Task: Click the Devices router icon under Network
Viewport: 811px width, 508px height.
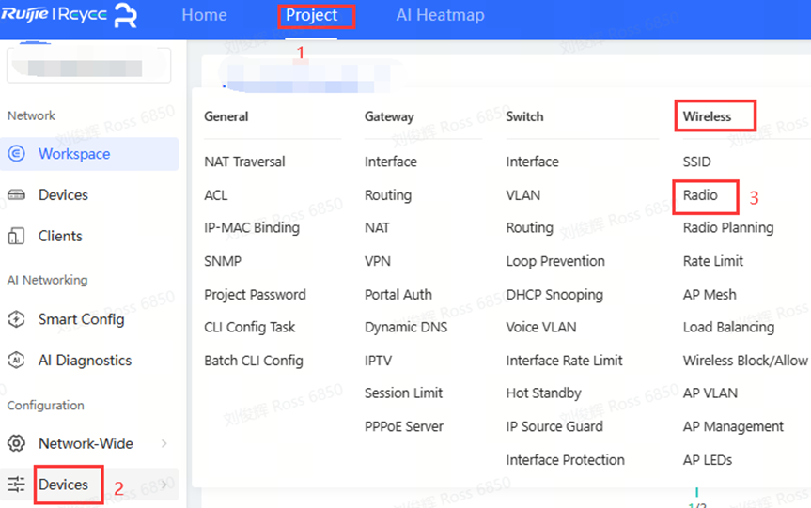Action: point(16,195)
